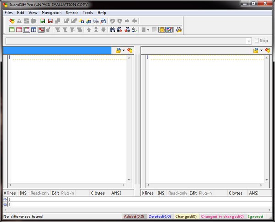The width and height of the screenshot is (275, 222).
Task: Show only the green first pane icon
Action: pos(12,30)
